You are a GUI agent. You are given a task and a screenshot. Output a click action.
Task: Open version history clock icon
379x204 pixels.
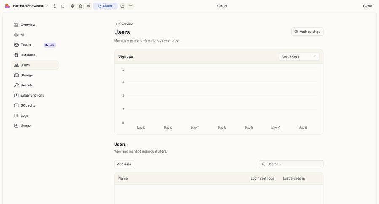point(54,6)
